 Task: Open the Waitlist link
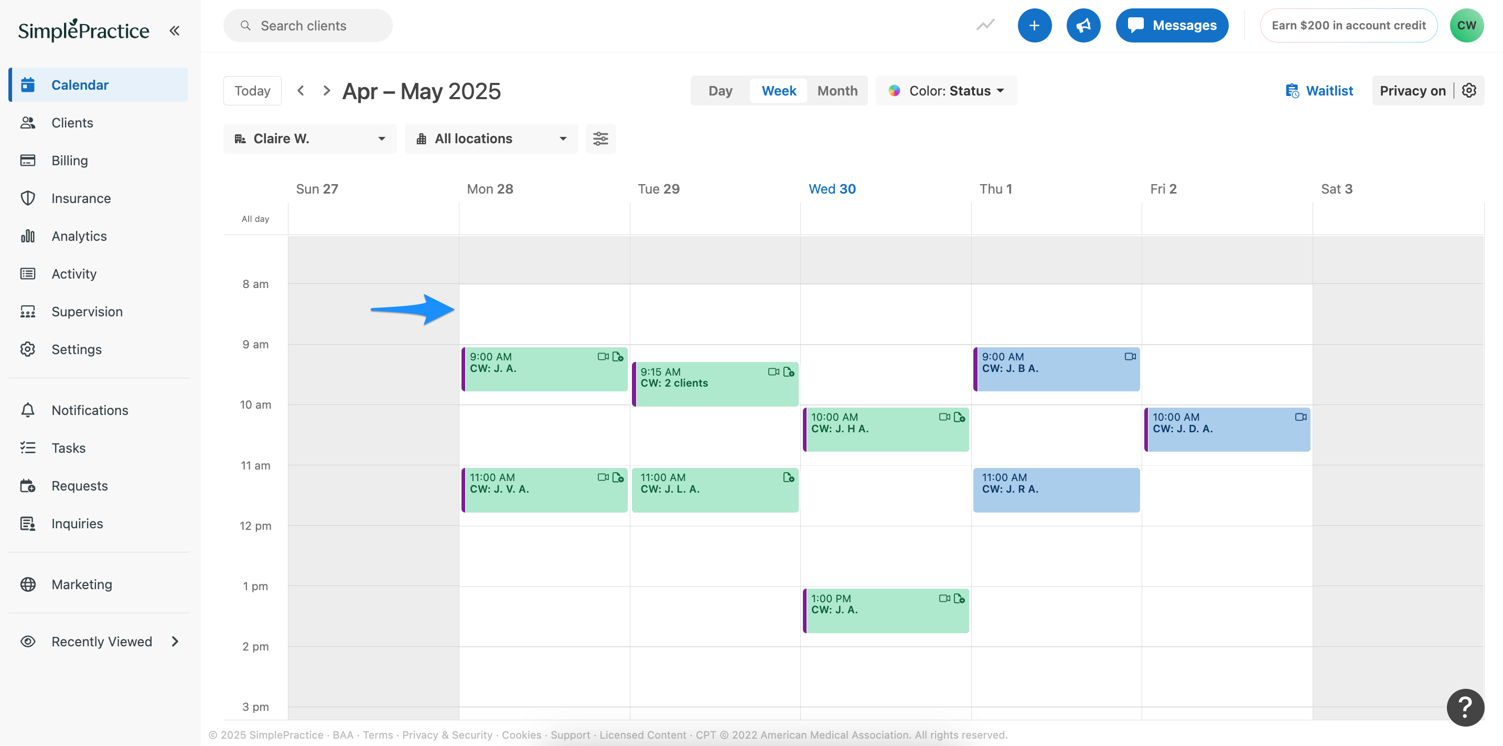[x=1319, y=90]
